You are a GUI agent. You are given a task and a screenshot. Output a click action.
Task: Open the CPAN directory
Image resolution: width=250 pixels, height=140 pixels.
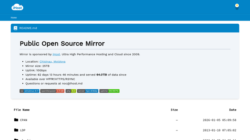[x=23, y=120]
